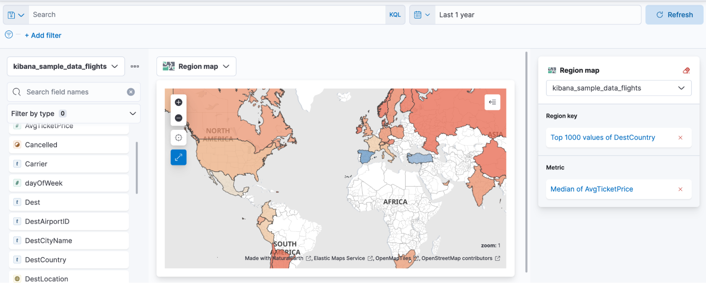This screenshot has height=283, width=706.
Task: Open the date quick menu calendar
Action: pos(422,15)
